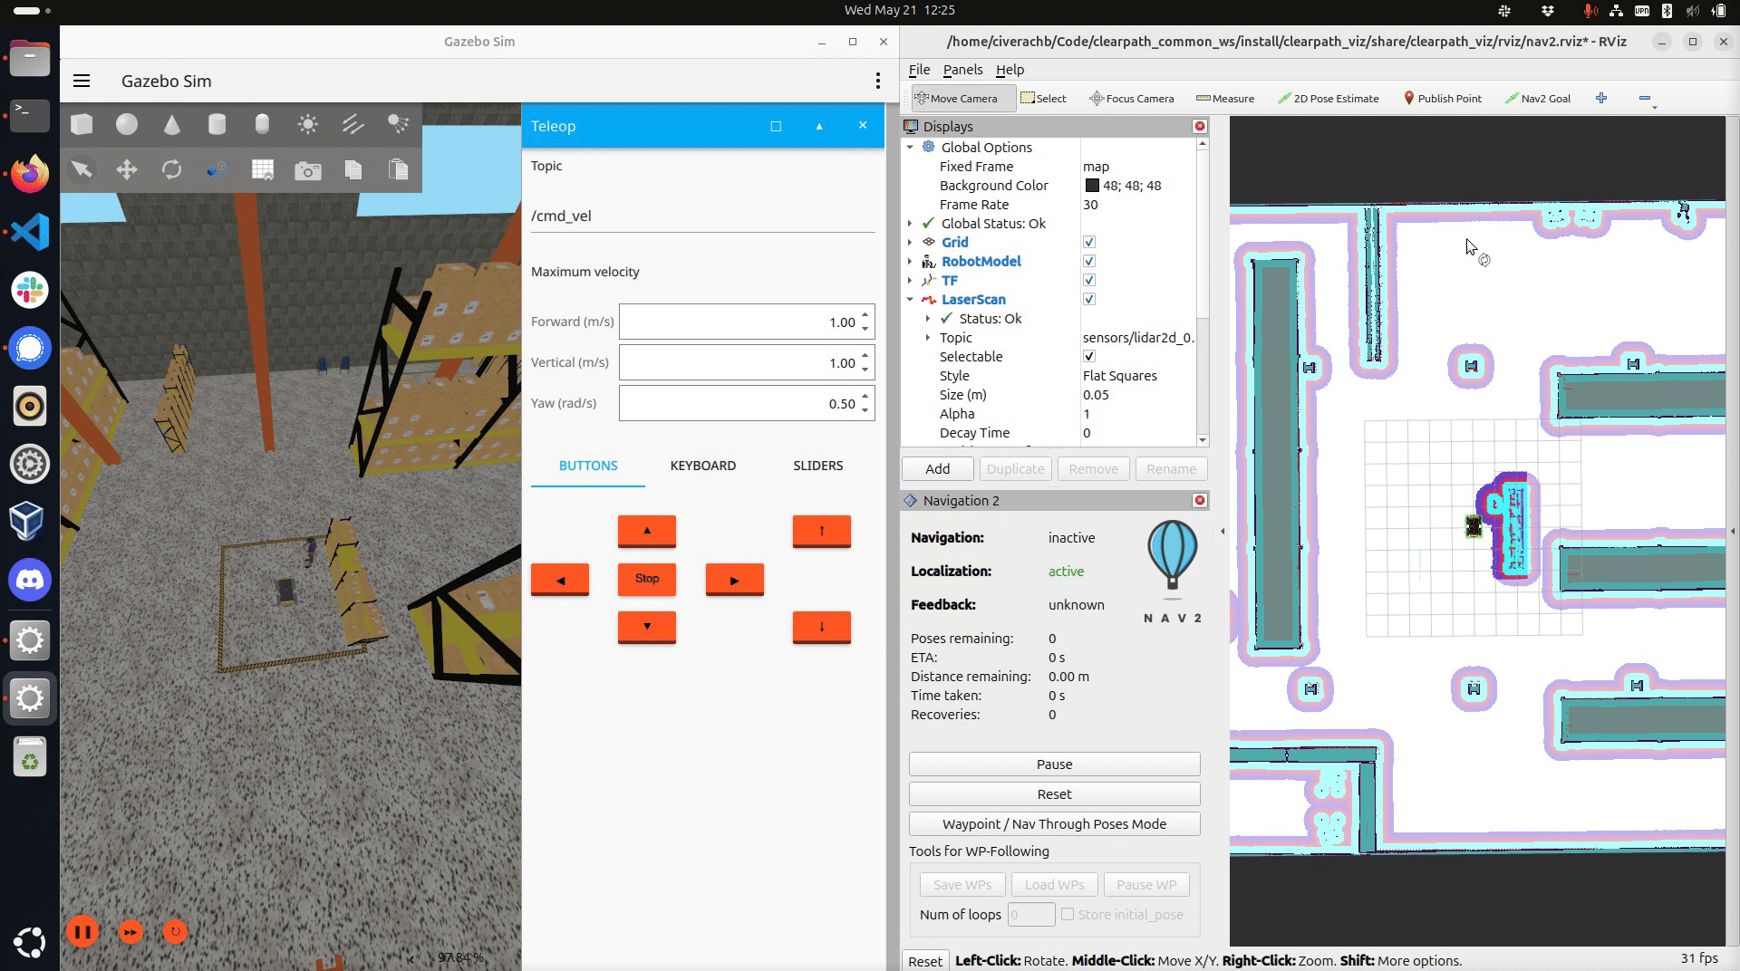1740x971 pixels.
Task: Uncheck the RobotModel display
Action: 1089,262
